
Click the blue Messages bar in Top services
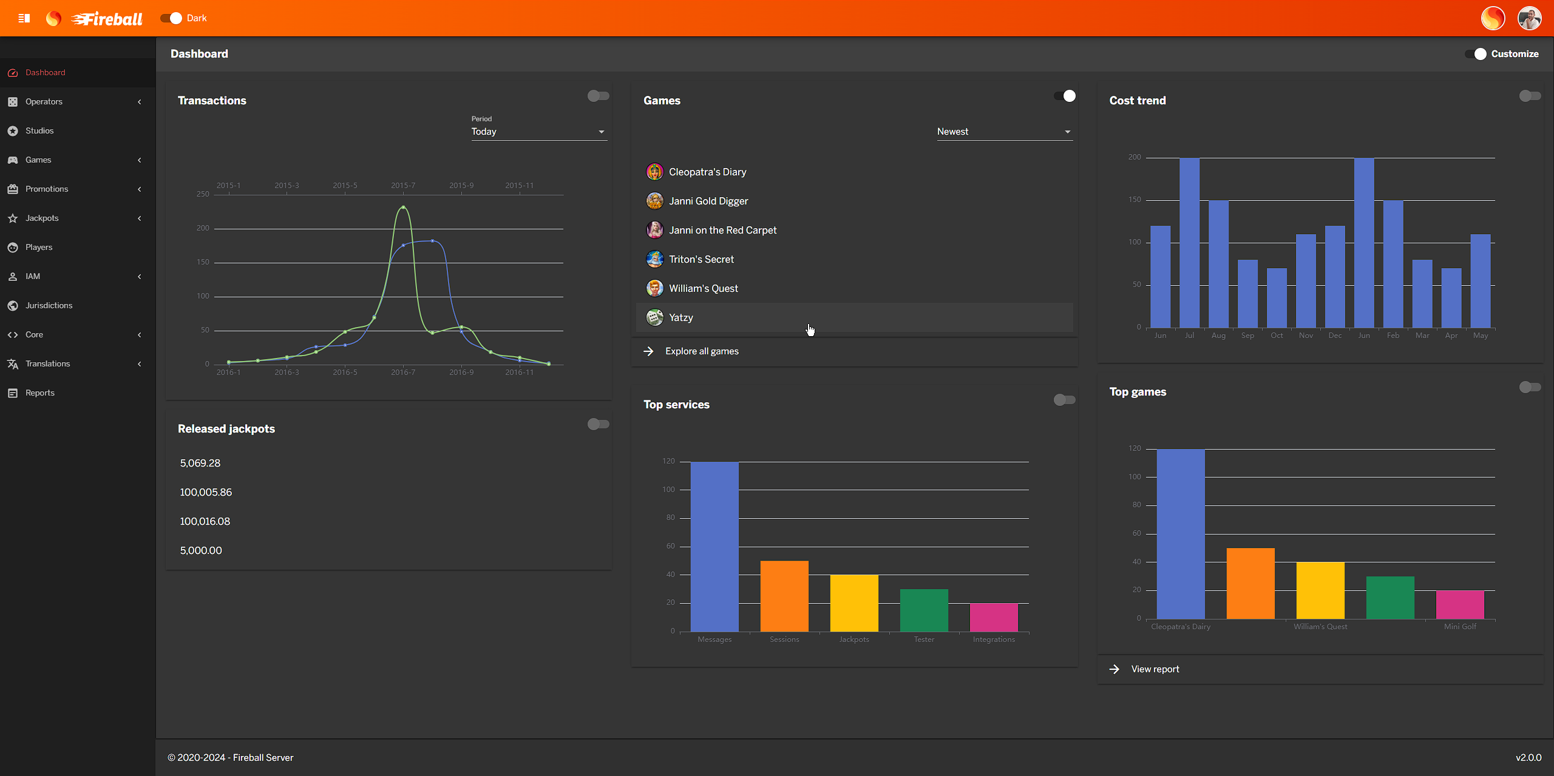(x=714, y=546)
